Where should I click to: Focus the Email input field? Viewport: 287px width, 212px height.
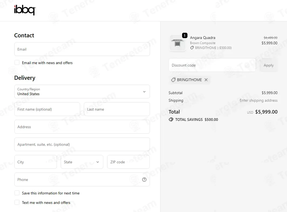(x=82, y=49)
